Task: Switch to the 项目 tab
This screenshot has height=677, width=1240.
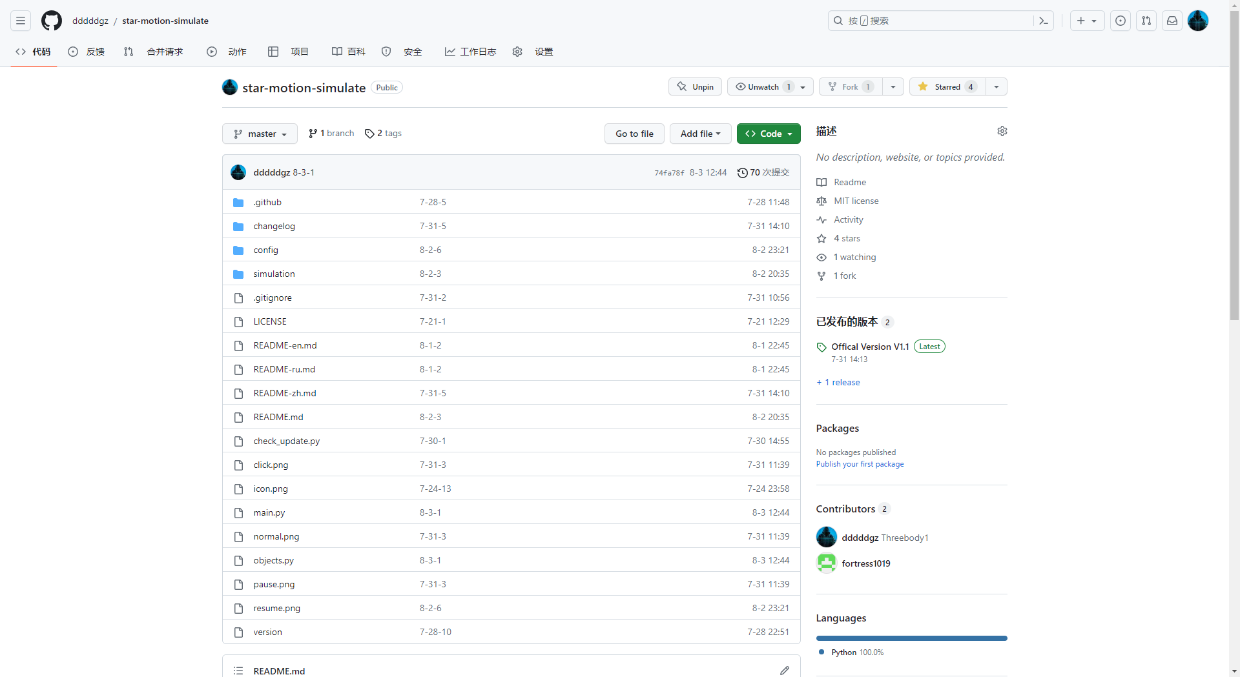Action: click(x=289, y=52)
